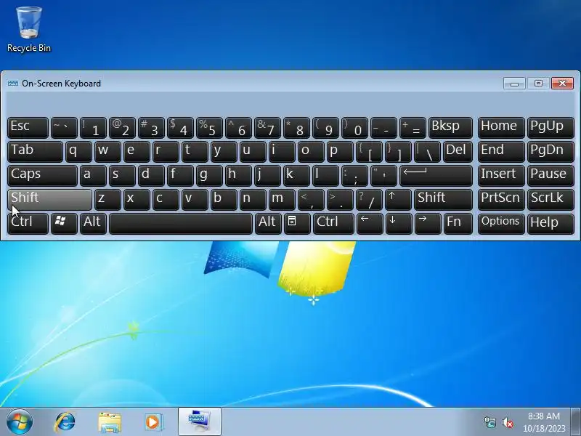
Task: Click the backslash and pipe key
Action: point(428,152)
